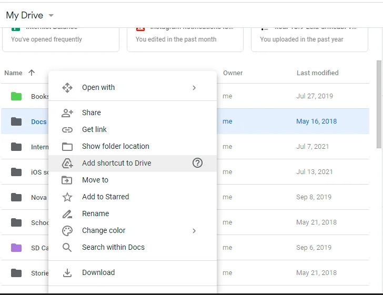Click the My Drive title
The image size is (383, 295).
click(24, 15)
